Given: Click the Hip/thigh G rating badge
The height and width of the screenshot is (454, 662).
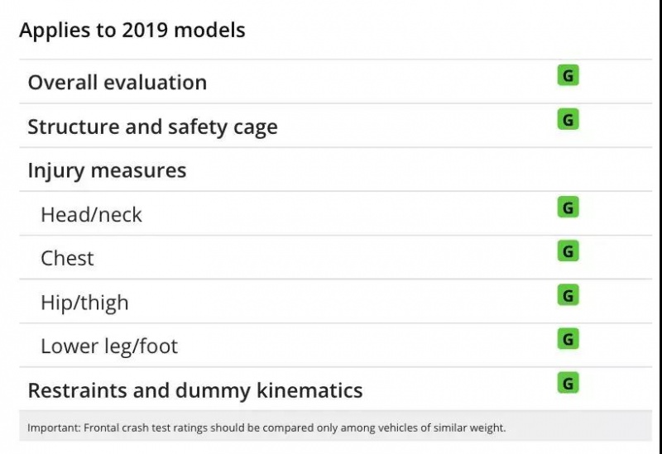Looking at the screenshot, I should (568, 295).
